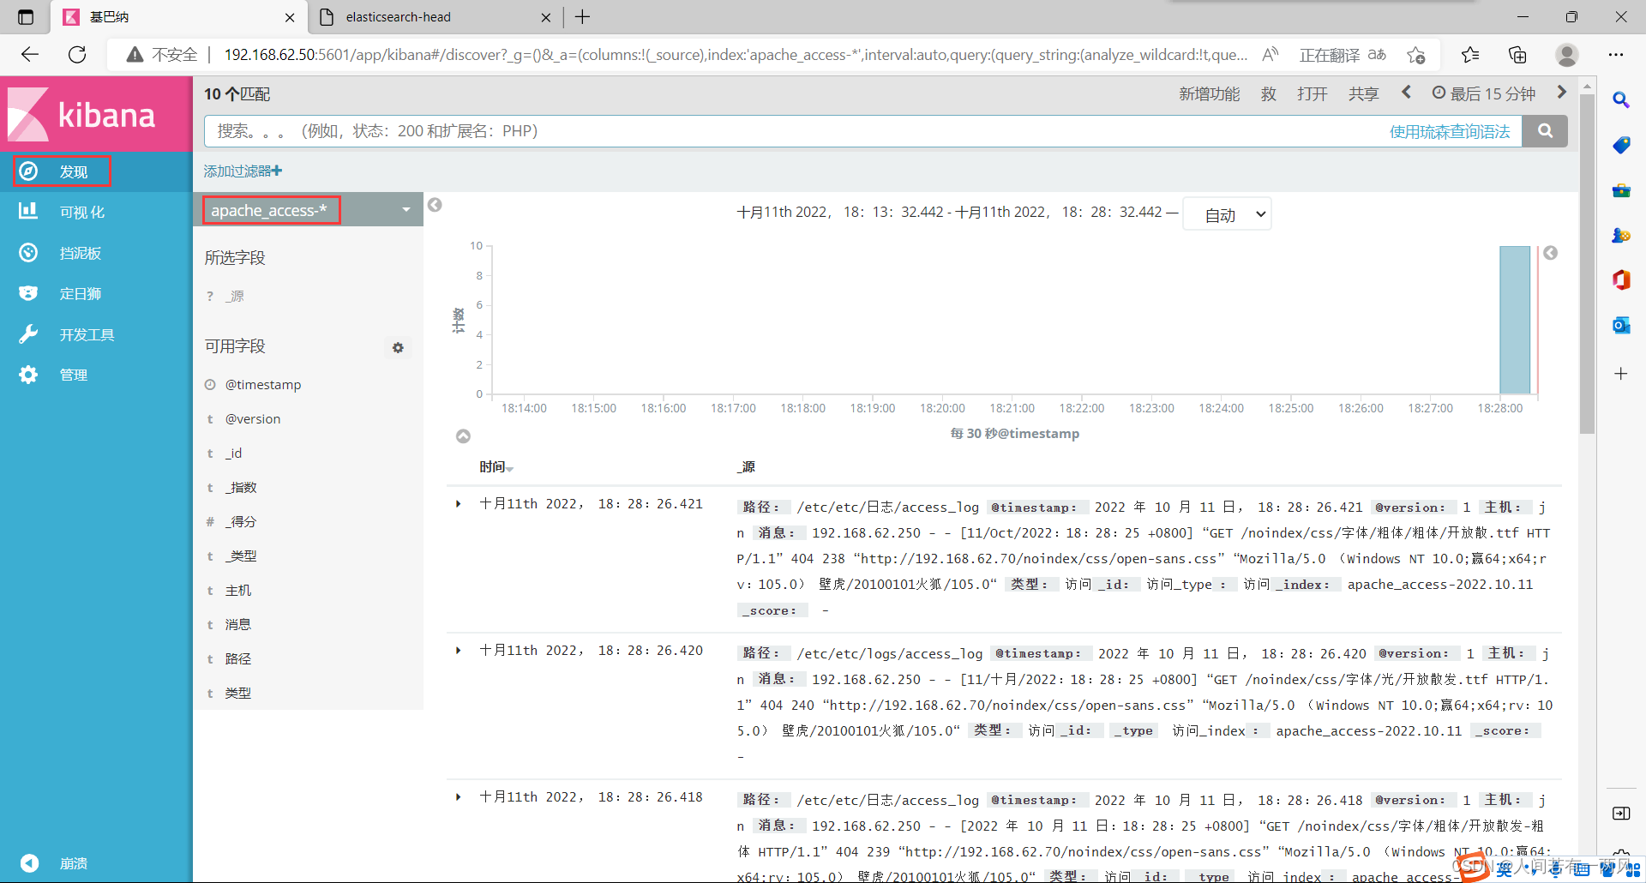Click the search magnifier button in query bar

pos(1545,131)
